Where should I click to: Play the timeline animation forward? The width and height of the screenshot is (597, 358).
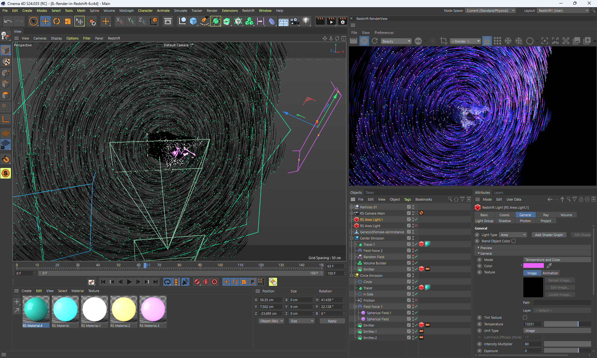[129, 282]
